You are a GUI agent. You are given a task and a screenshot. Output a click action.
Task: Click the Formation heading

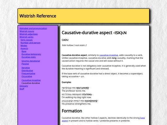tap(72, 111)
